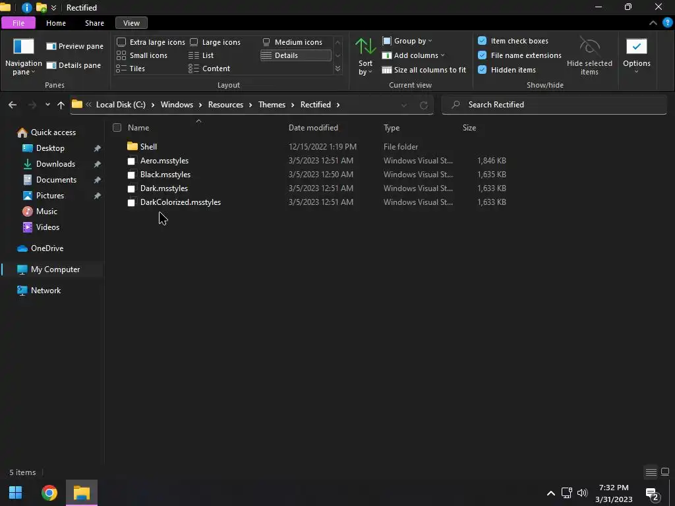Open the File menu tab
675x506 pixels.
18,23
